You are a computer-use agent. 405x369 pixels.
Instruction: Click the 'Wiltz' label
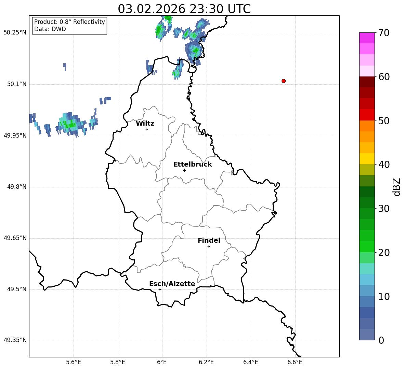tap(145, 124)
